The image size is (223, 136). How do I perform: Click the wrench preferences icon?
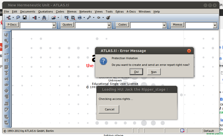pyautogui.click(x=89, y=17)
